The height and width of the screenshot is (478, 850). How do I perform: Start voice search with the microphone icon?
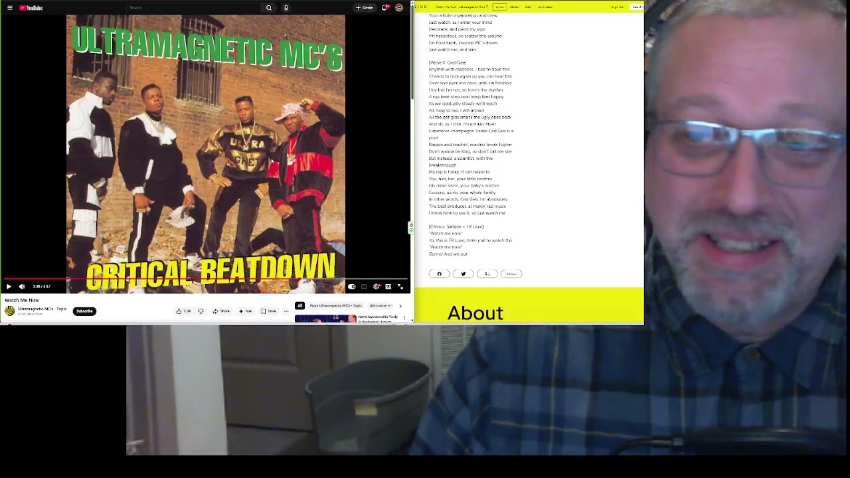286,8
